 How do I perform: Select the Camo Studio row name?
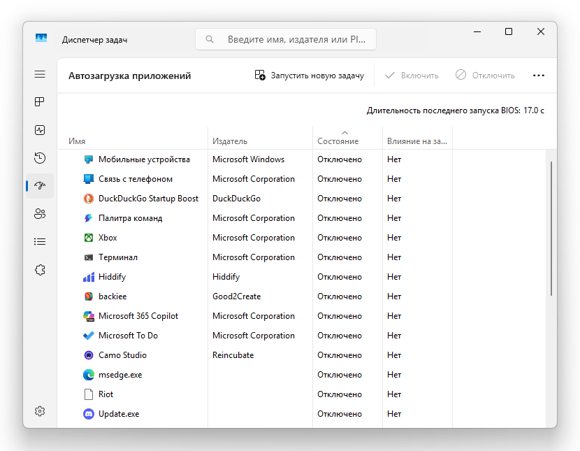pos(122,355)
